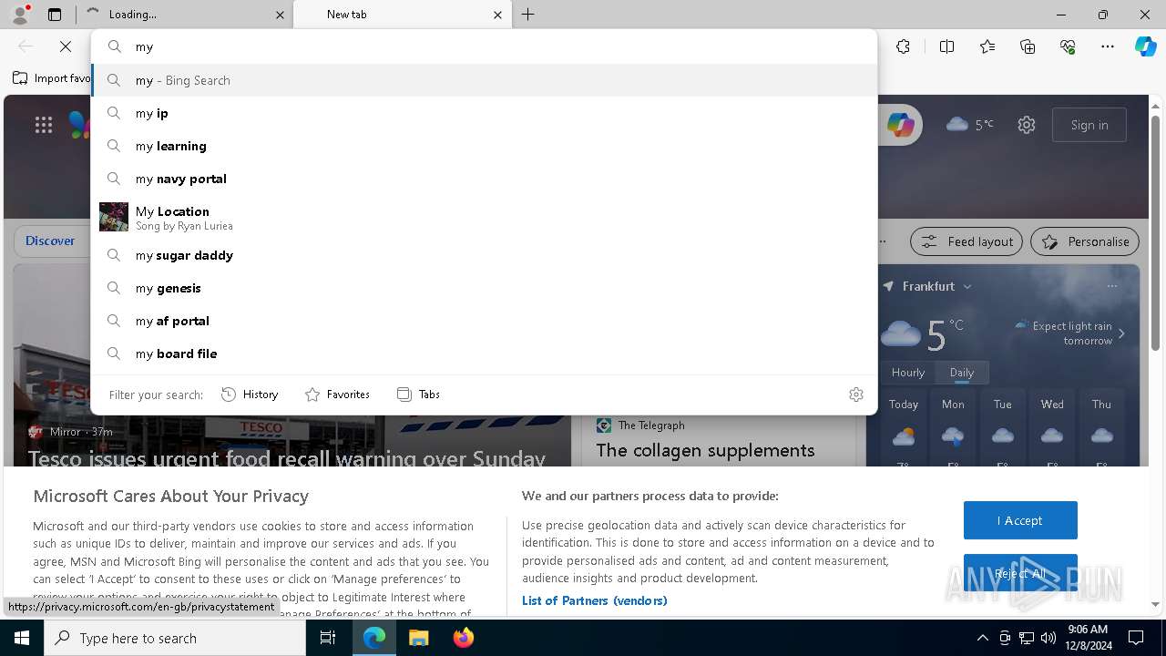
Task: Select the New tab tab
Action: click(x=402, y=15)
